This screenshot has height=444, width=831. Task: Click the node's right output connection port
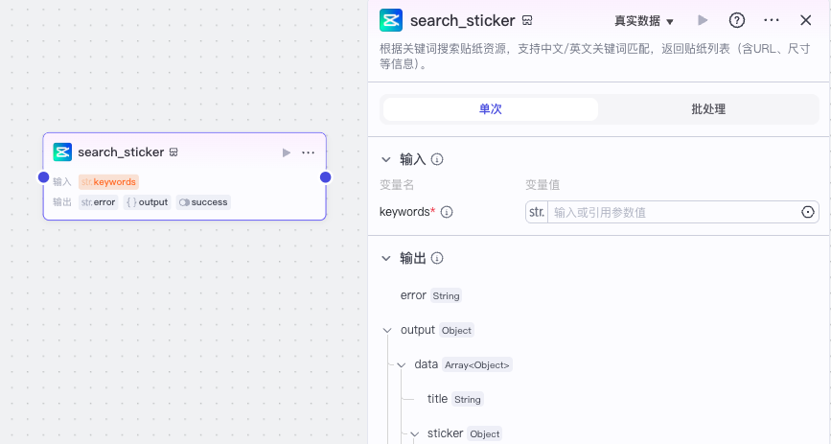tap(326, 177)
